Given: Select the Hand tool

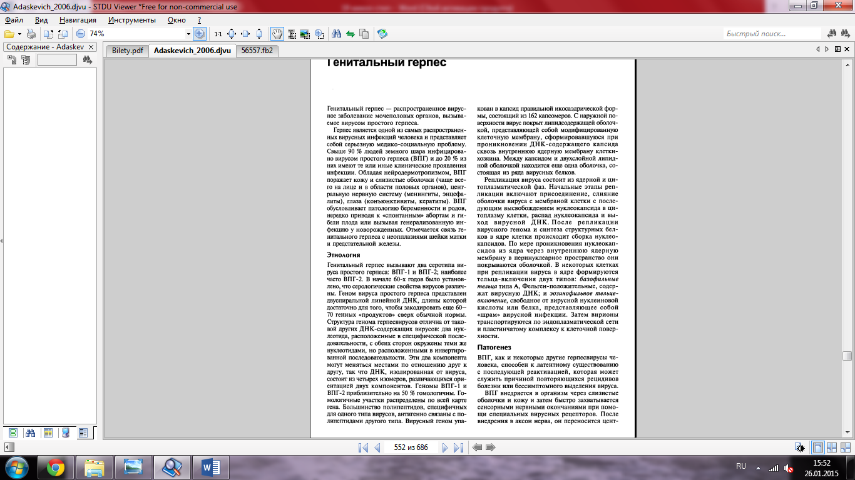Looking at the screenshot, I should click(x=277, y=34).
